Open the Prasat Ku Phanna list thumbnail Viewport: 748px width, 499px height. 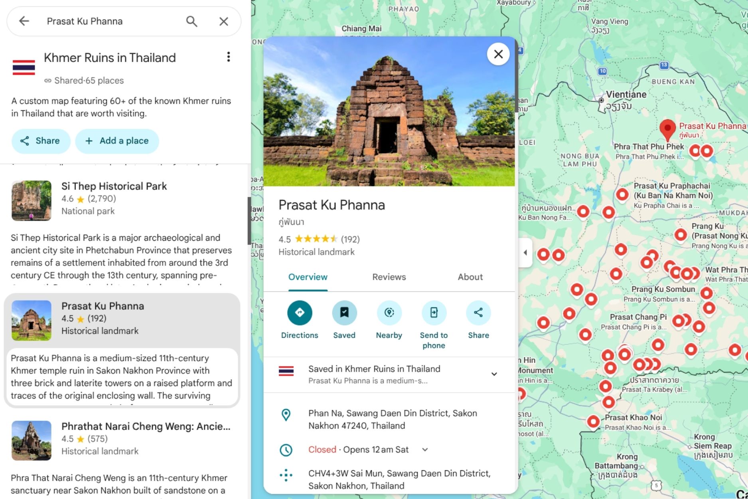click(32, 320)
